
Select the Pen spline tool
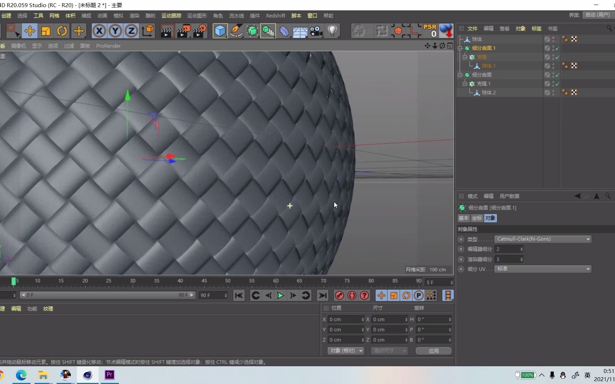click(x=236, y=31)
